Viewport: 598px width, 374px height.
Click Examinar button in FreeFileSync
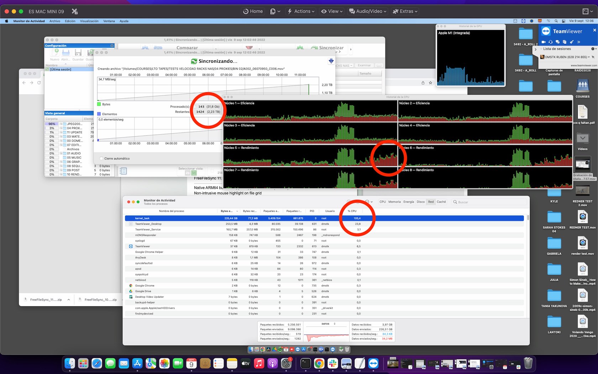(x=364, y=66)
